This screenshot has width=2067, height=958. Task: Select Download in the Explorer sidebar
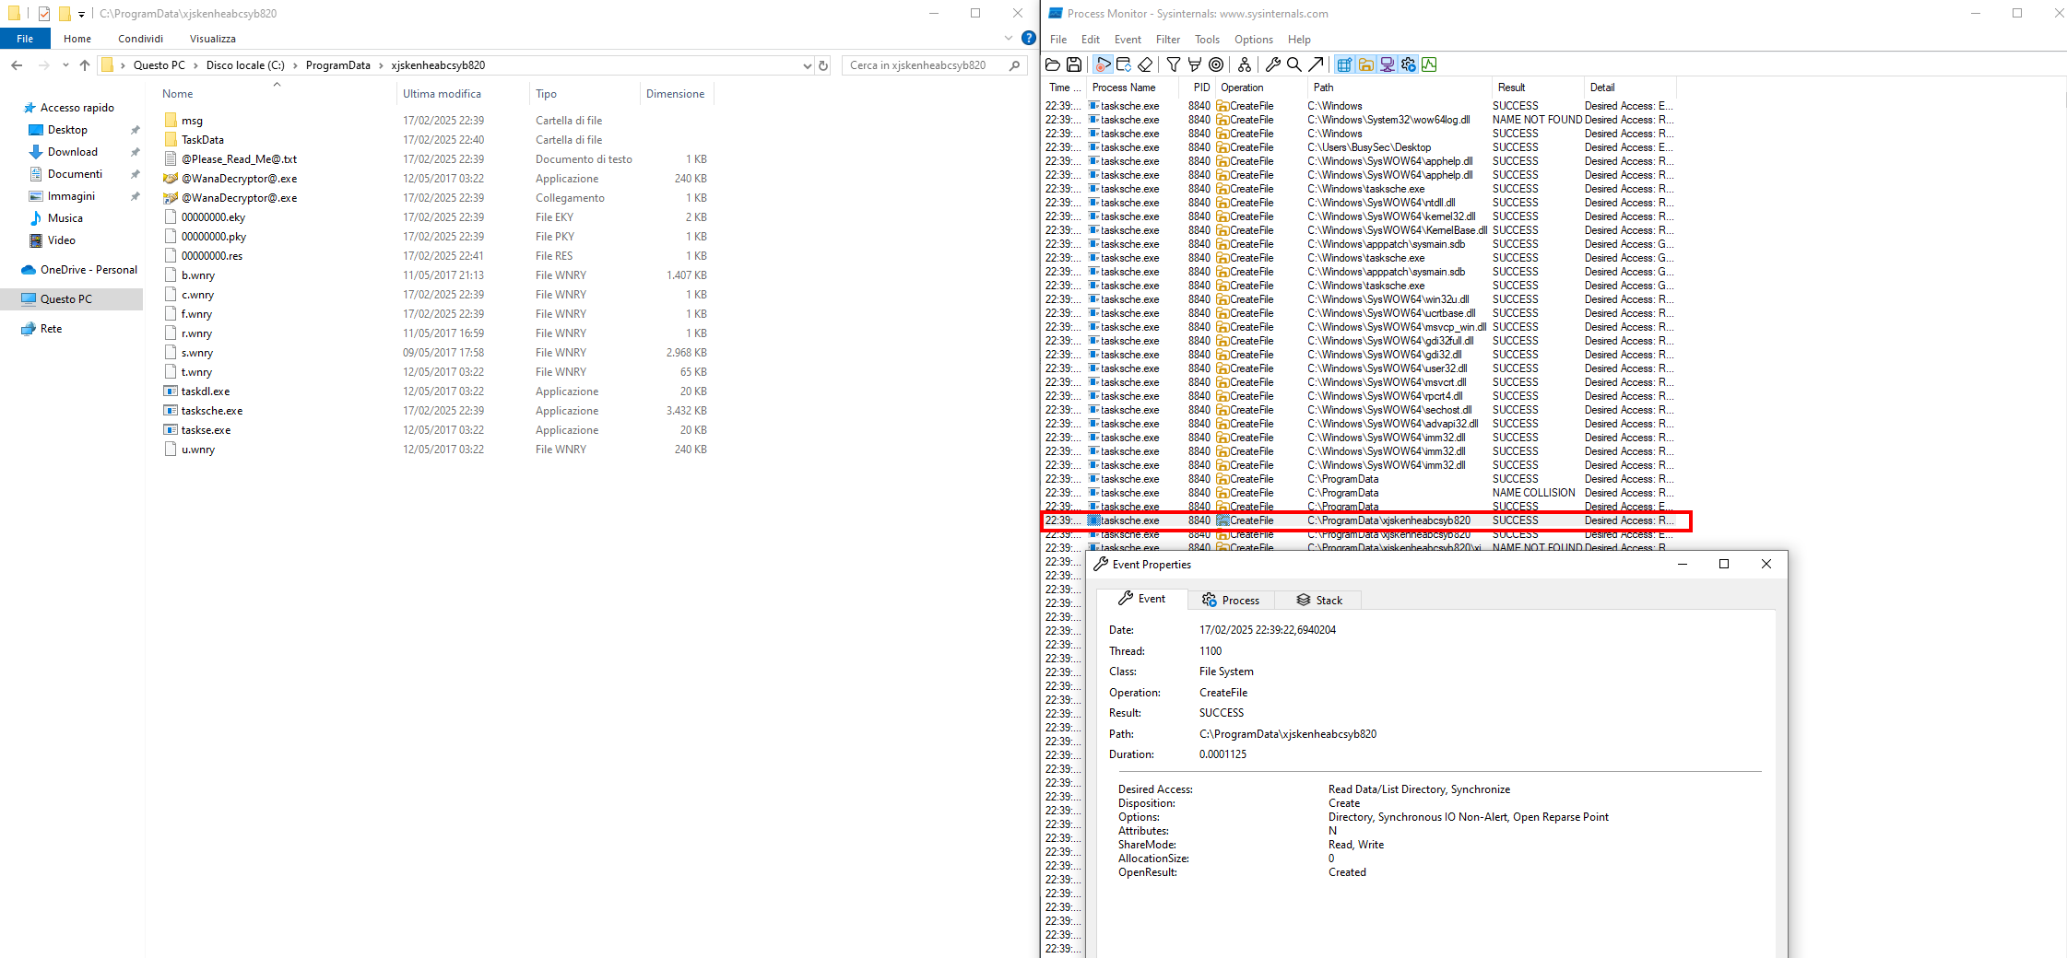(x=73, y=152)
